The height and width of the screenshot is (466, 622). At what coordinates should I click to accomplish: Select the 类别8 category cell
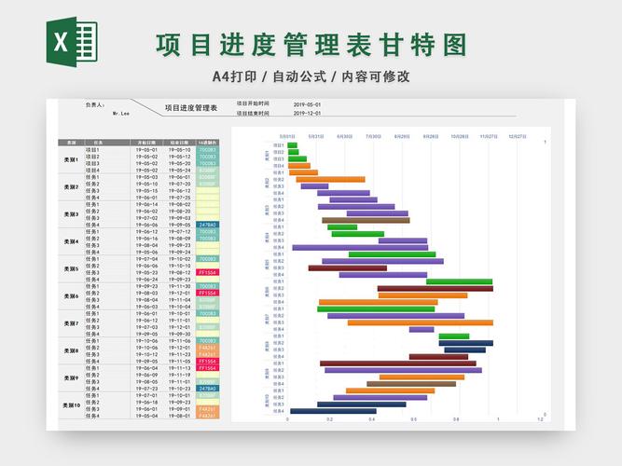tap(72, 351)
